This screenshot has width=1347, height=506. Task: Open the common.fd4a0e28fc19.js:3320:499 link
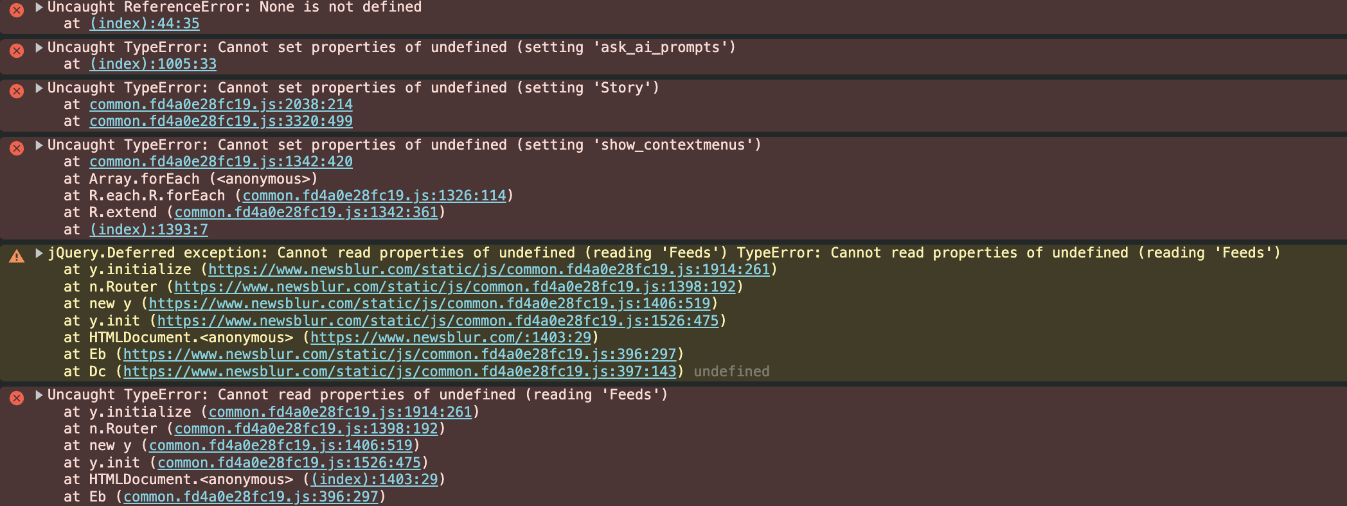pos(221,121)
